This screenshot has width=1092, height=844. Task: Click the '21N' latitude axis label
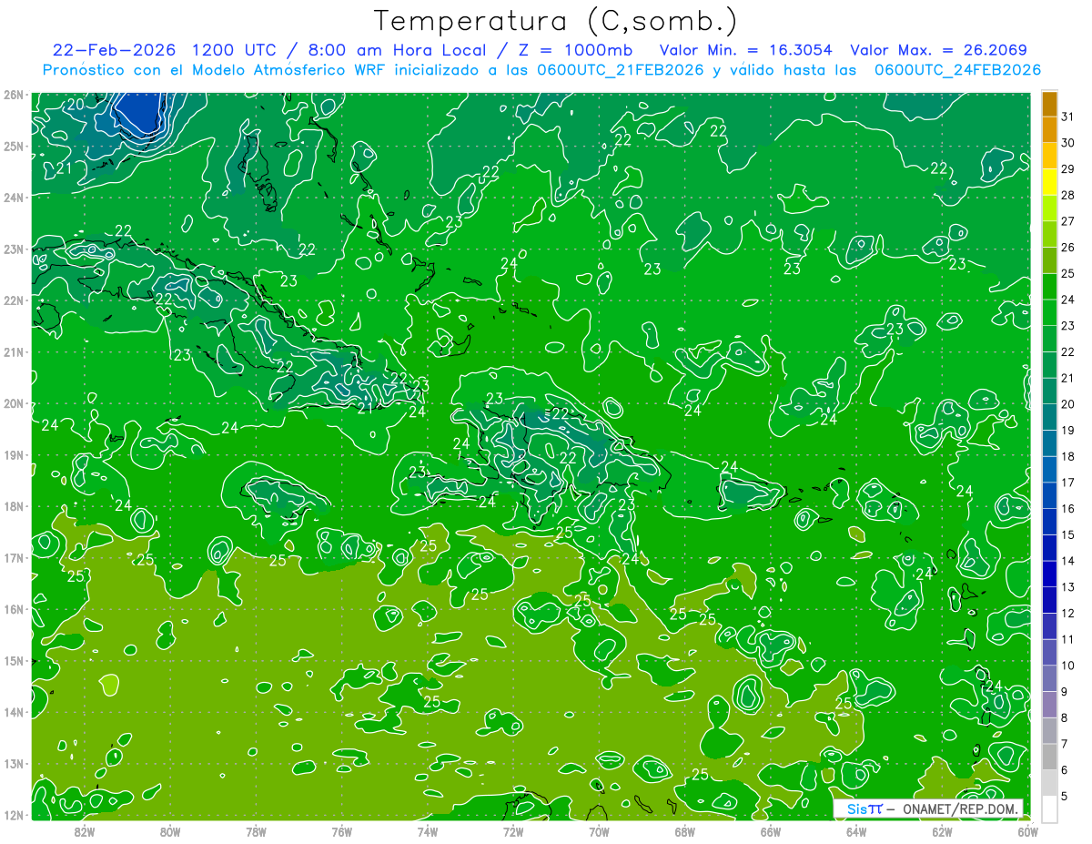tap(14, 351)
